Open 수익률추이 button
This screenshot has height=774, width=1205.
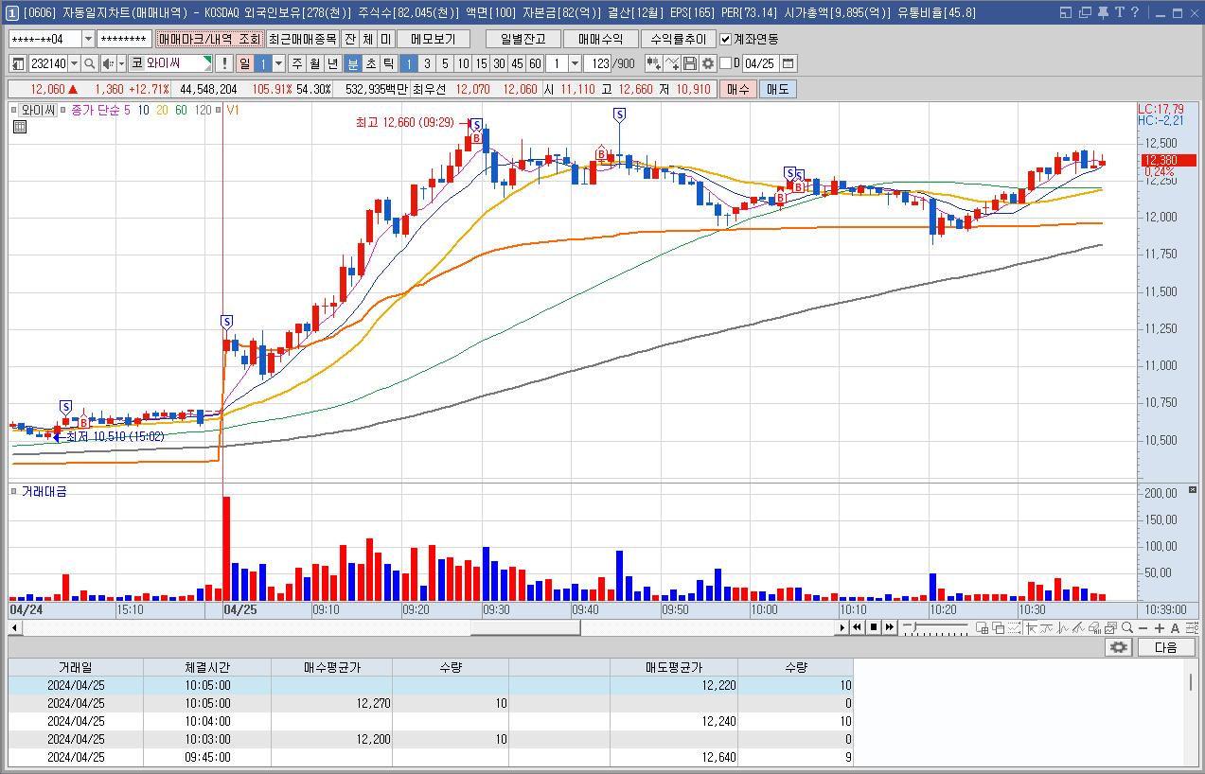[678, 39]
